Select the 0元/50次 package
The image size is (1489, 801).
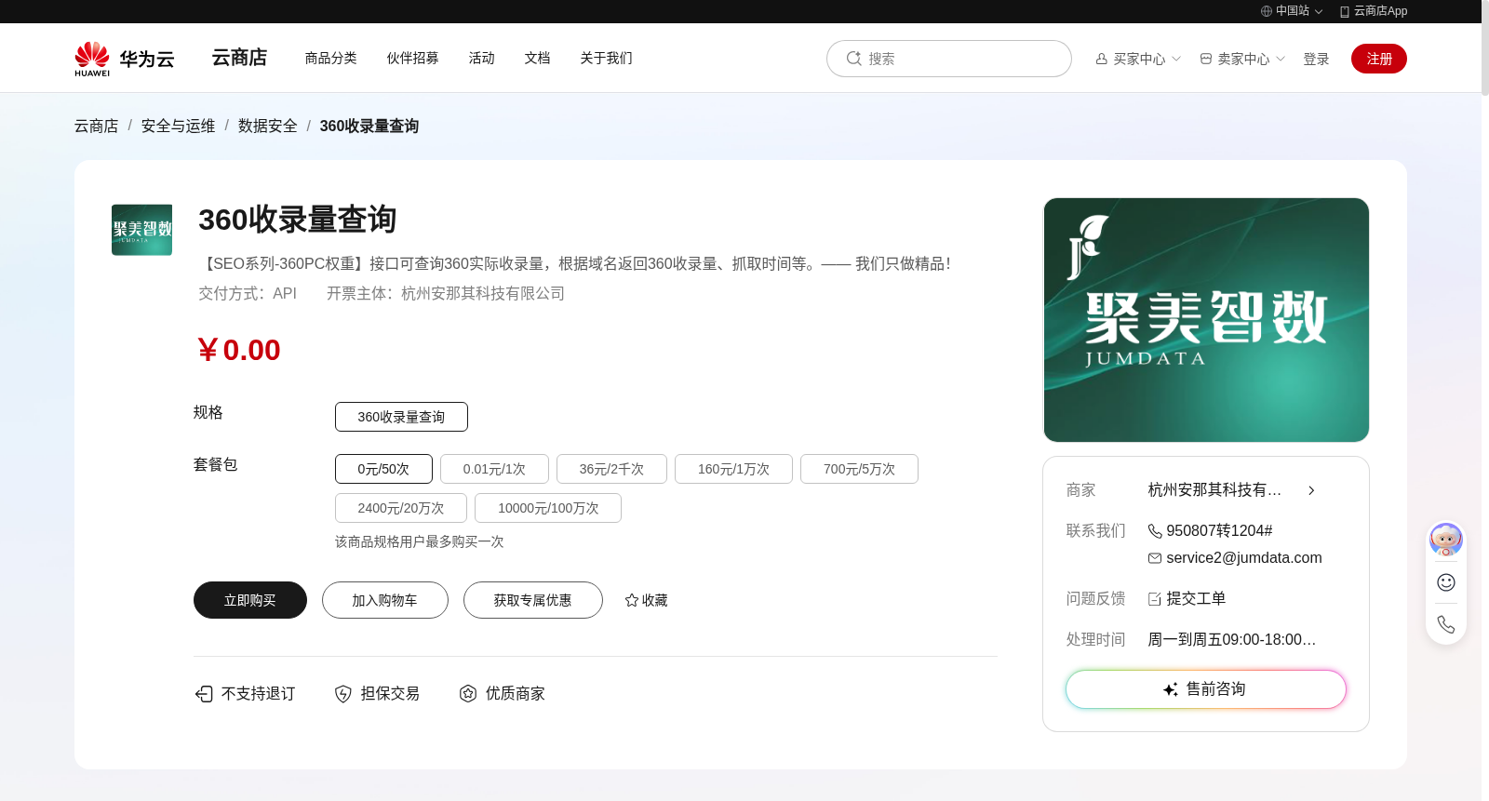coord(383,469)
